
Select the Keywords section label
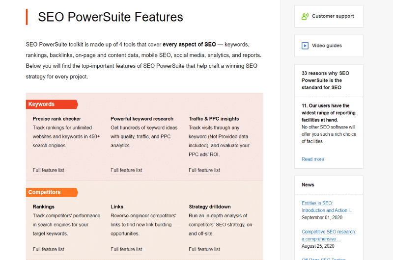coord(52,104)
